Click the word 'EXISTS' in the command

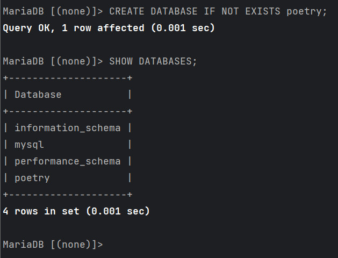263,11
